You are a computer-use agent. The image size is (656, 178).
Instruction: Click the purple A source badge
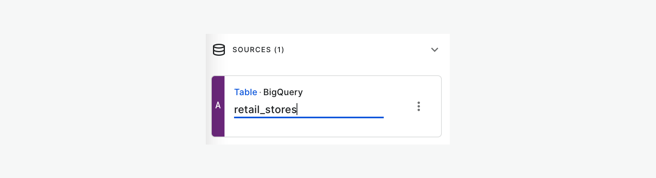[x=218, y=106]
